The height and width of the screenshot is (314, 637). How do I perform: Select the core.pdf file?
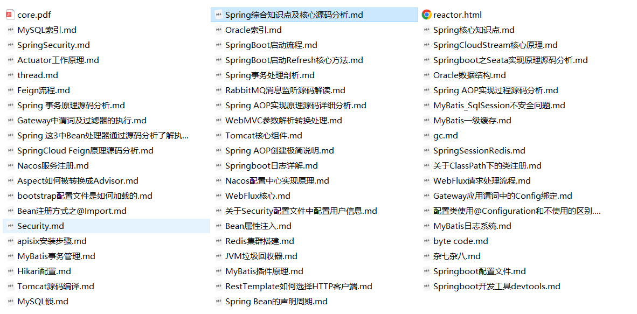(x=32, y=15)
